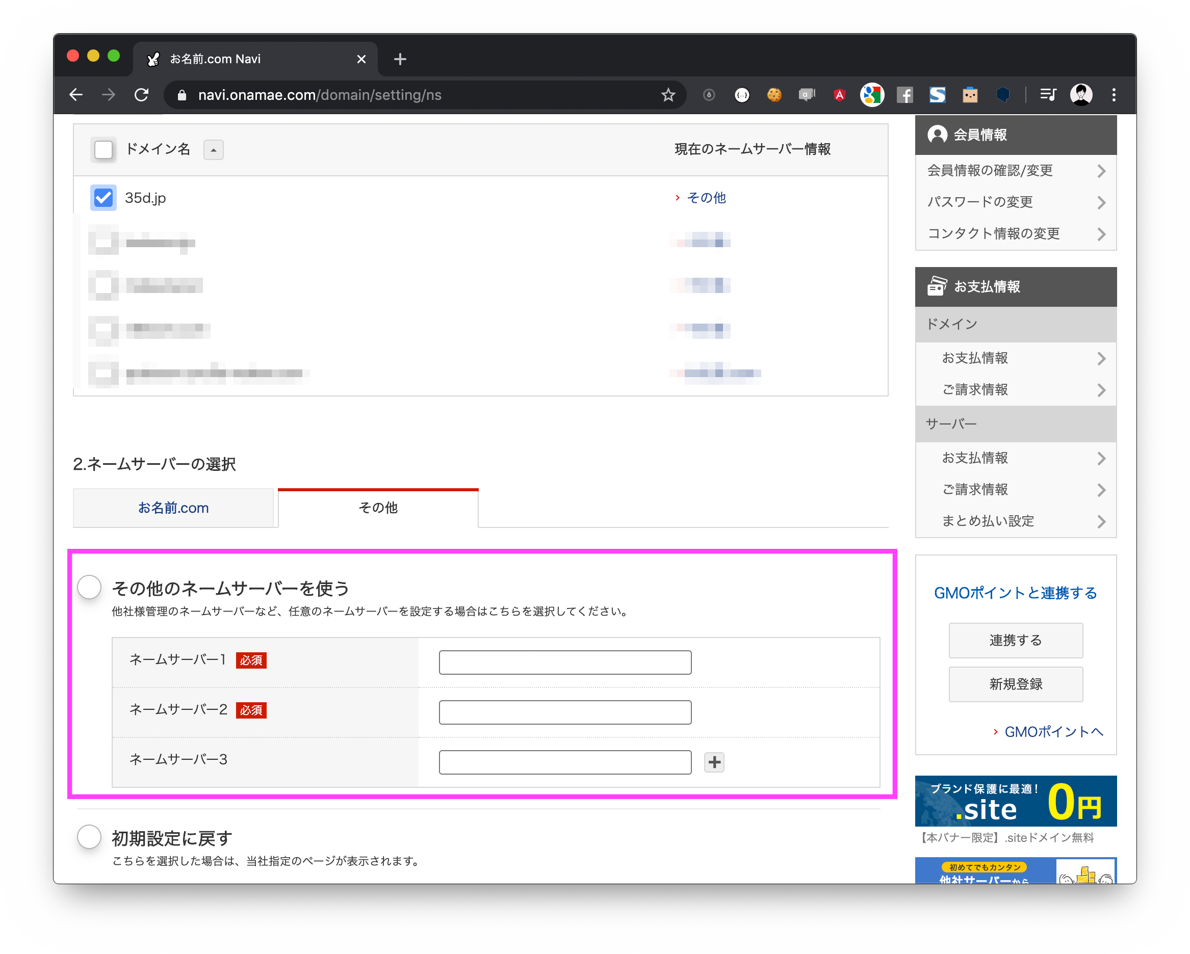Select the お名前.com Navi browser tab
The height and width of the screenshot is (954, 1190).
(255, 59)
